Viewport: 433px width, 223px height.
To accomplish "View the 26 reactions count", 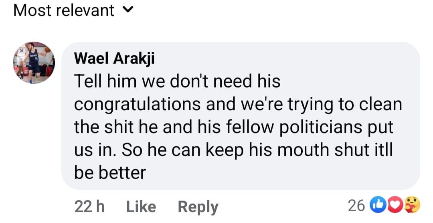I will (x=356, y=206).
